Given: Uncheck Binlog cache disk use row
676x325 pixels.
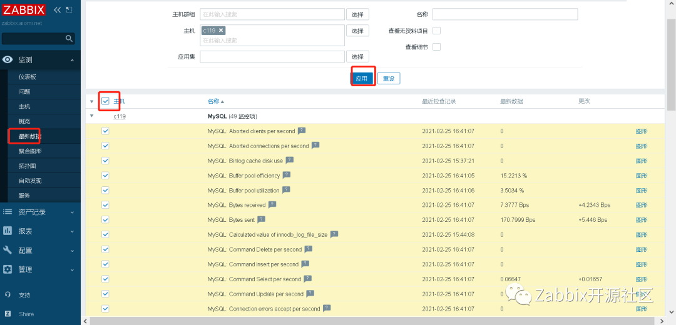Looking at the screenshot, I should point(106,161).
